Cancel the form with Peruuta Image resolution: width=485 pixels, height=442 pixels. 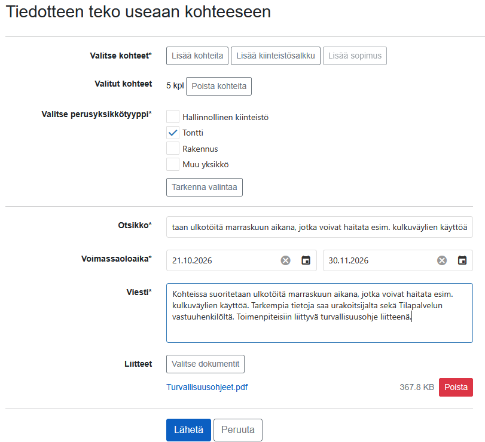point(238,430)
